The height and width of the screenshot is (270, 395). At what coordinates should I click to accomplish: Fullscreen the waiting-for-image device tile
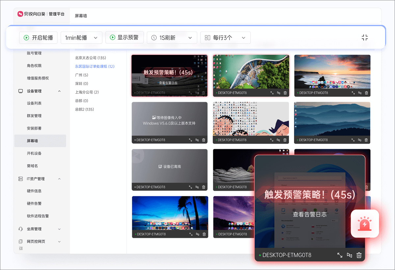[x=190, y=140]
